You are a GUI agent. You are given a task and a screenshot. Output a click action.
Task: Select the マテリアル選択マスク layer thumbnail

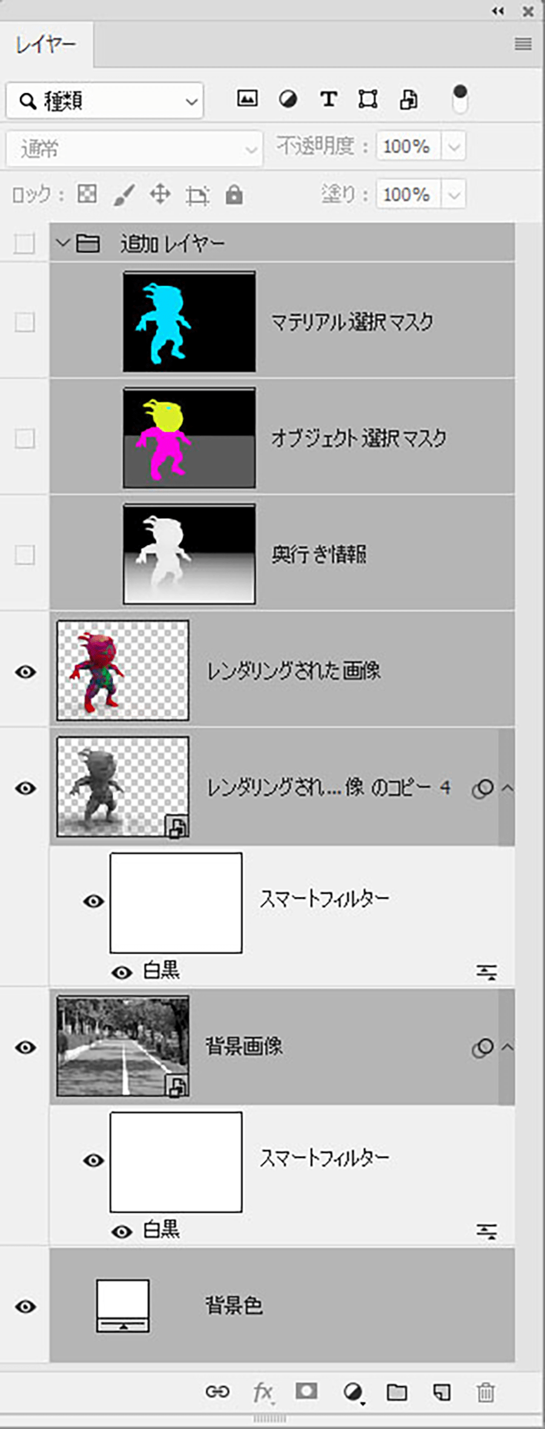(x=189, y=322)
